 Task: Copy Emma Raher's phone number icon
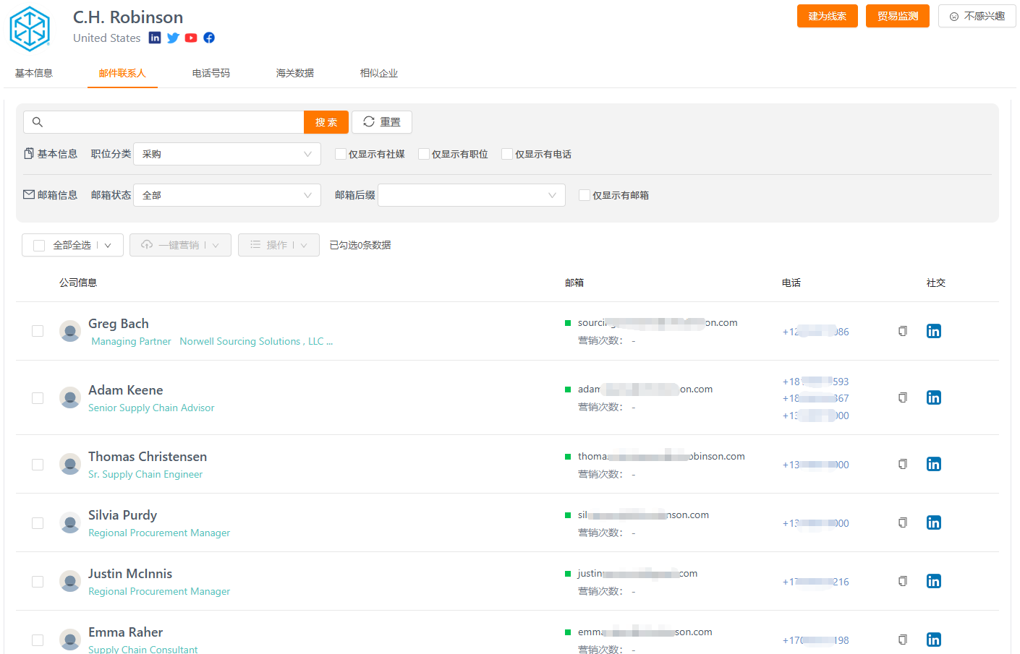pos(903,640)
